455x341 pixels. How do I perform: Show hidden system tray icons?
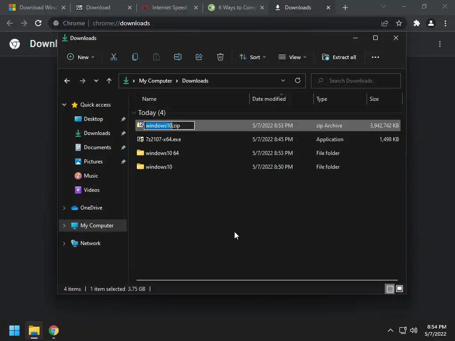pos(391,330)
